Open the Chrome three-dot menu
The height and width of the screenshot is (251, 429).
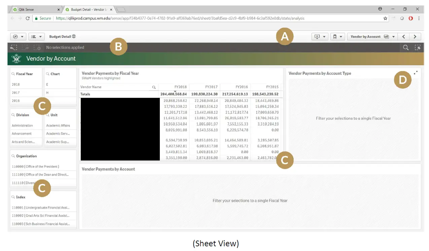pyautogui.click(x=419, y=19)
